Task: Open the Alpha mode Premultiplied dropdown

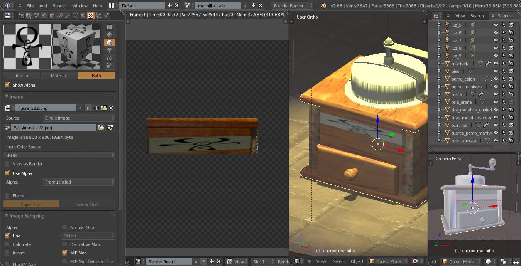Action: [x=78, y=182]
